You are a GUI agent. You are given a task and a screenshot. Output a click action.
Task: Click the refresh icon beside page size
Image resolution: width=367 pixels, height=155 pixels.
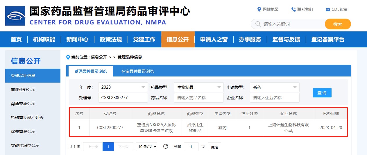(x=166, y=147)
